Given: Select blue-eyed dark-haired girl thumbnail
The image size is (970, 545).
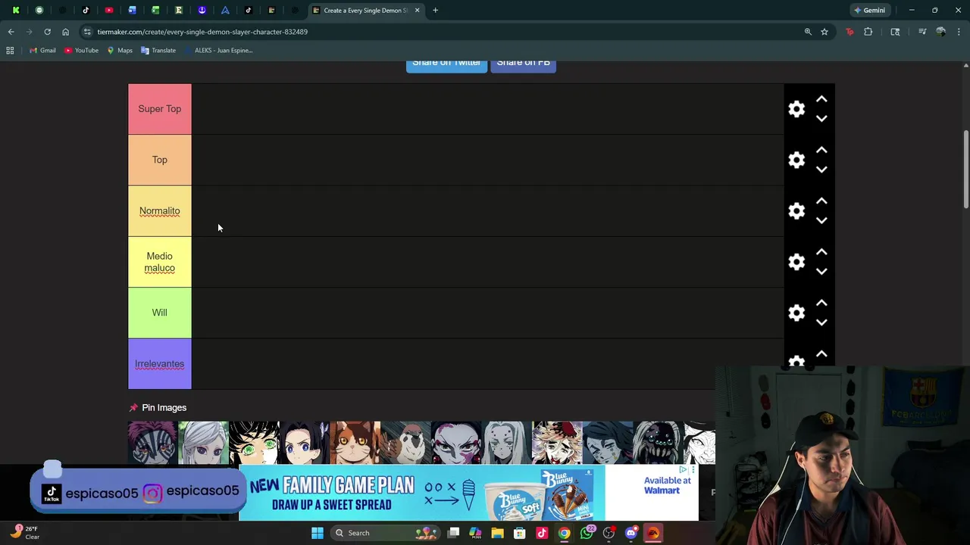Looking at the screenshot, I should point(304,443).
